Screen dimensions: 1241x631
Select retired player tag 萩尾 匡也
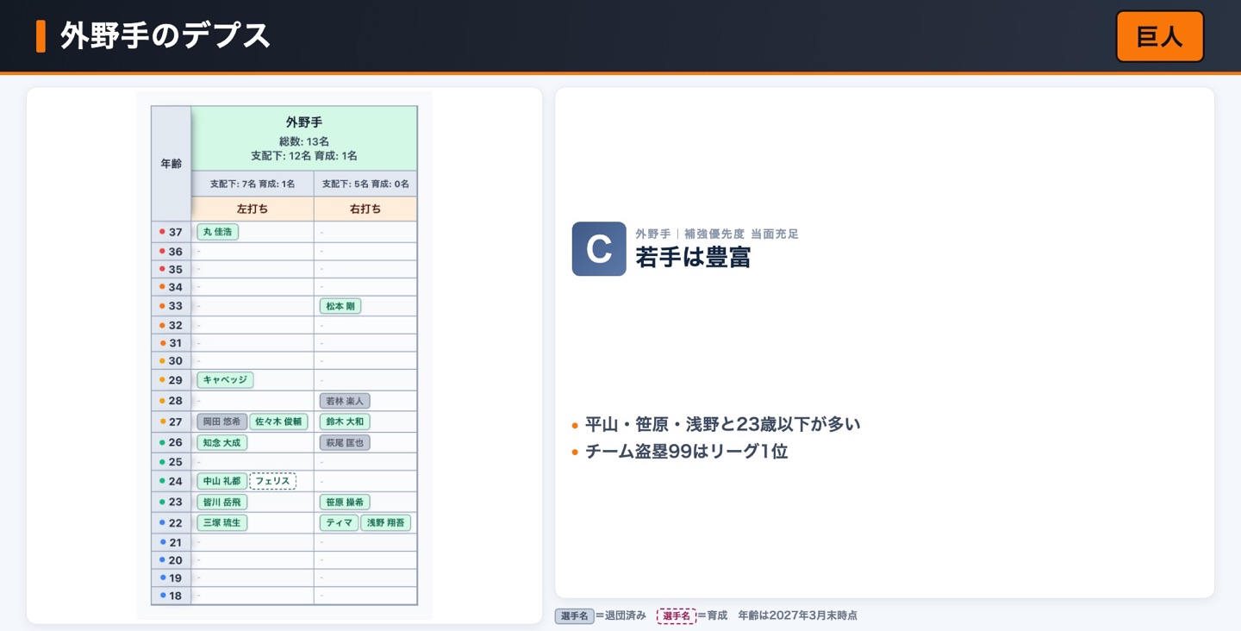point(345,442)
